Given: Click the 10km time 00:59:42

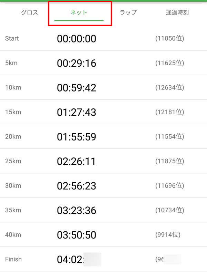Looking at the screenshot, I should tap(77, 88).
